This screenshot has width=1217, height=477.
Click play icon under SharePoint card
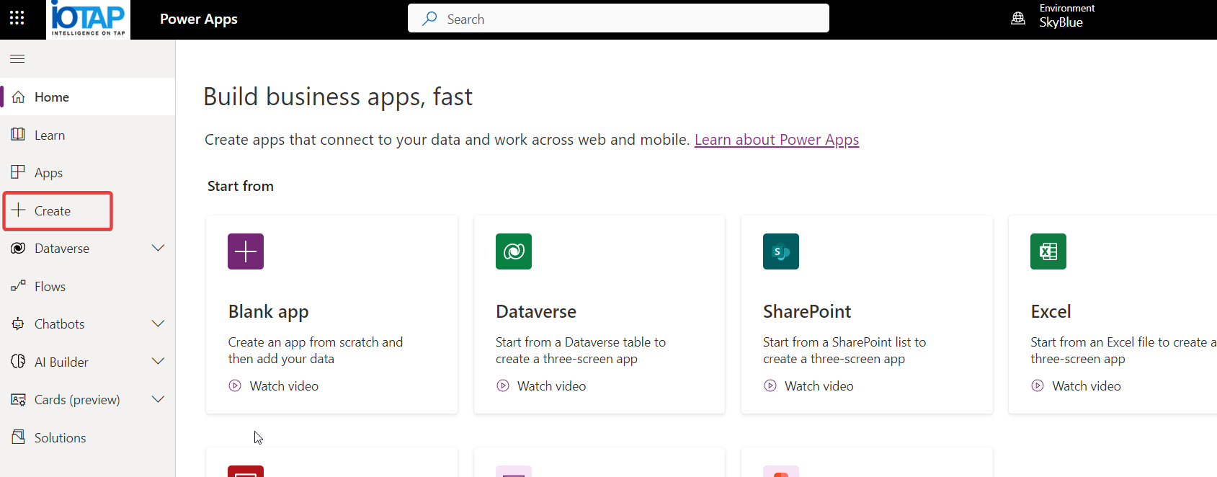point(770,385)
